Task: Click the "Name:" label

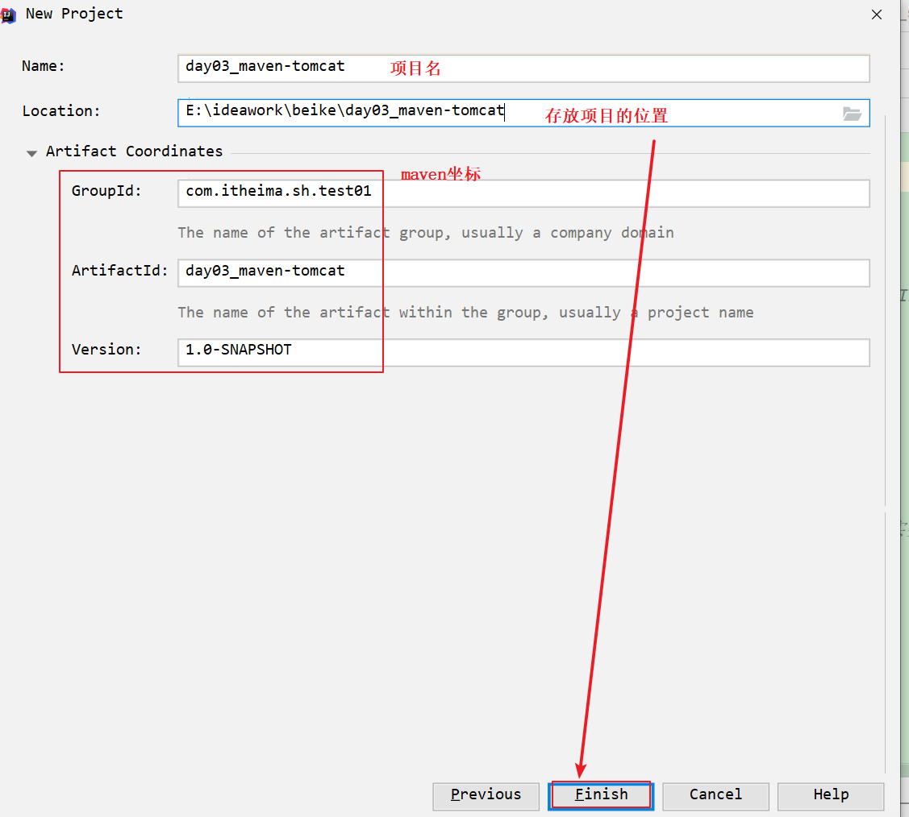Action: pyautogui.click(x=44, y=67)
